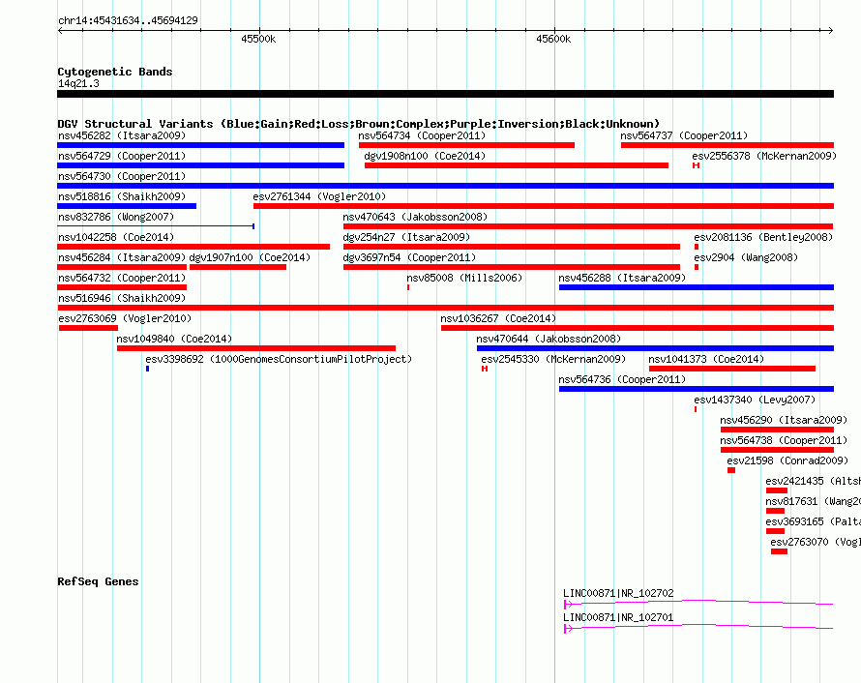Screen dimensions: 861x683
Task: Click the ruler's left end arrow
Action: tap(60, 30)
